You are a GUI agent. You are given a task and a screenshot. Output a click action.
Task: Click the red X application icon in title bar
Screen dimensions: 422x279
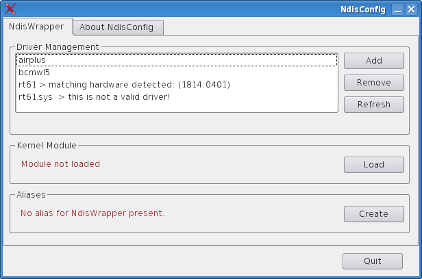click(x=10, y=9)
